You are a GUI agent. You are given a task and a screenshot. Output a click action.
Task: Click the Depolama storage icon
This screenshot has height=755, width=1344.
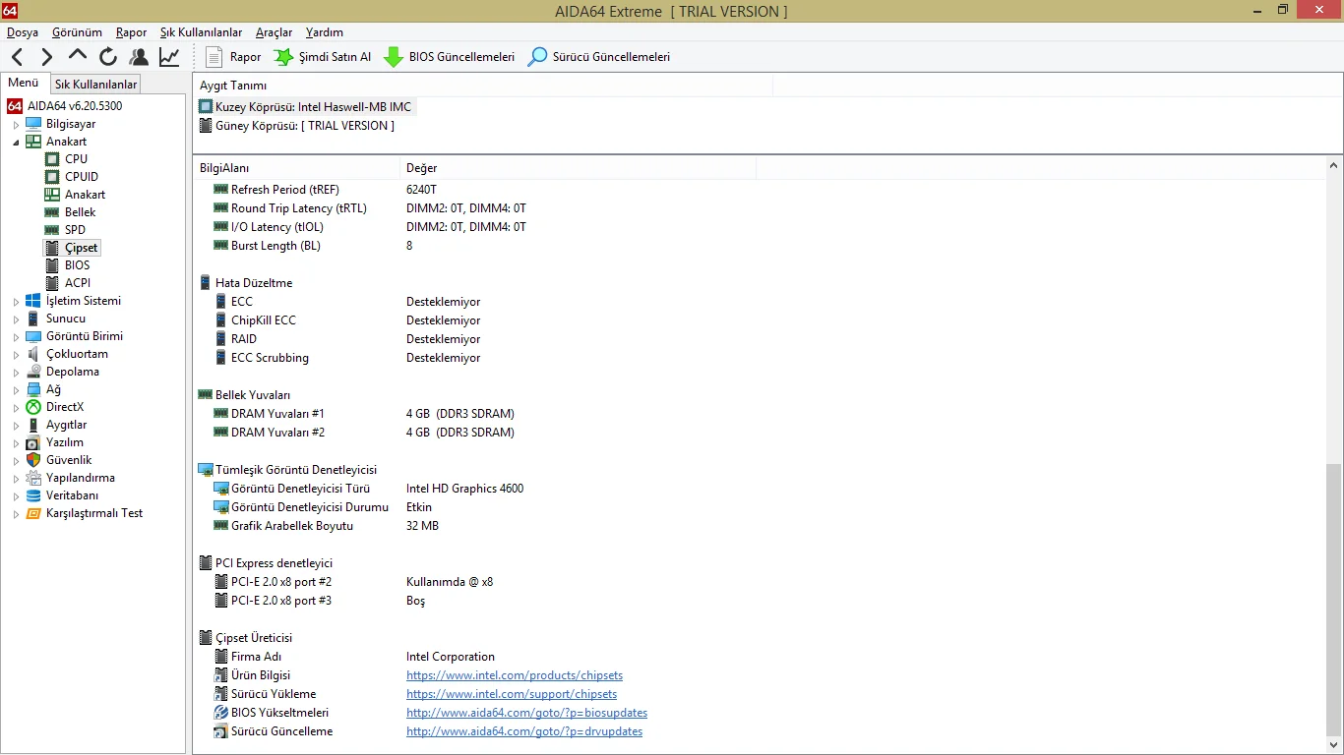[33, 372]
